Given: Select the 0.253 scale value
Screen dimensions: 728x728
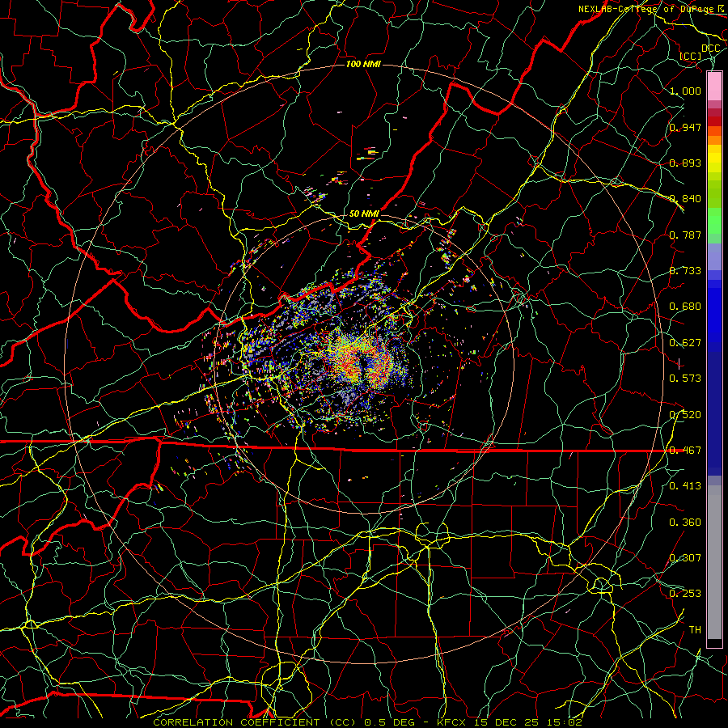Looking at the screenshot, I should [x=685, y=594].
